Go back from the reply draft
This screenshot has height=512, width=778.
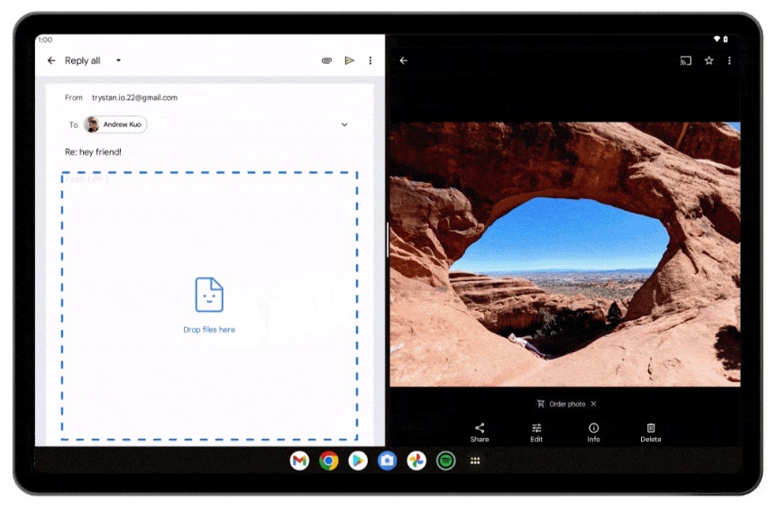(51, 60)
